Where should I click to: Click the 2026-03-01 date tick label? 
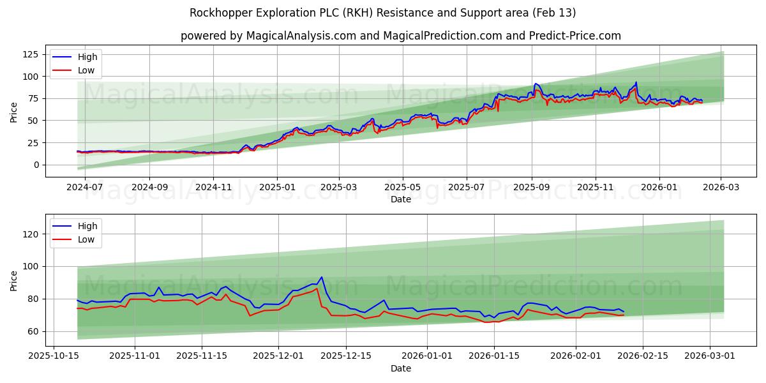pos(710,356)
